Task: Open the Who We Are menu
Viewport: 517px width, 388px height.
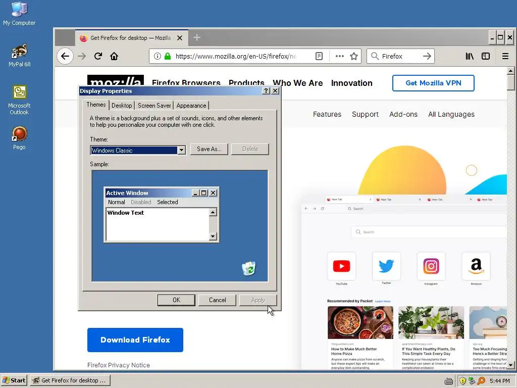Action: tap(298, 83)
